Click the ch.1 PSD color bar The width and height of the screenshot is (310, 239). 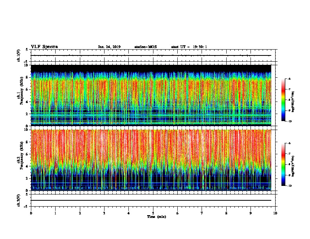point(283,100)
